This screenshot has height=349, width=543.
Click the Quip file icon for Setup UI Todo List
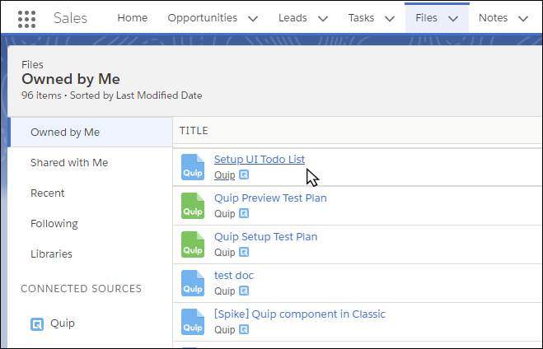point(193,167)
